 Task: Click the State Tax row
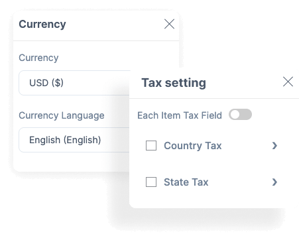pos(211,182)
